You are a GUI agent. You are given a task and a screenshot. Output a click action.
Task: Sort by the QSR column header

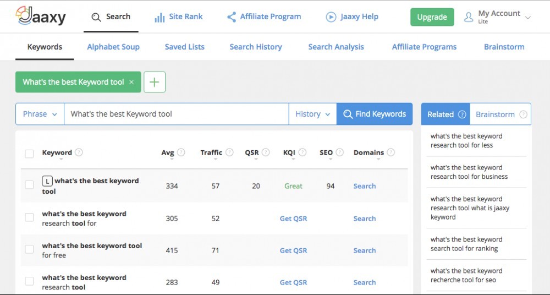tap(252, 153)
